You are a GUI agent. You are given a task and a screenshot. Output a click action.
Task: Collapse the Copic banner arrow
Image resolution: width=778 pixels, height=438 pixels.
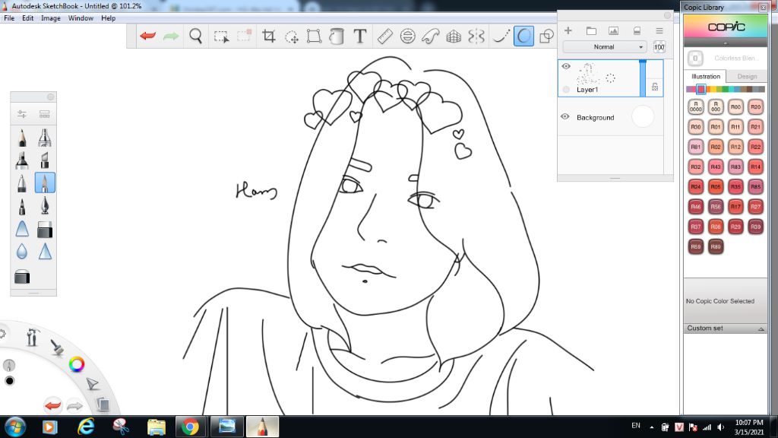(726, 43)
